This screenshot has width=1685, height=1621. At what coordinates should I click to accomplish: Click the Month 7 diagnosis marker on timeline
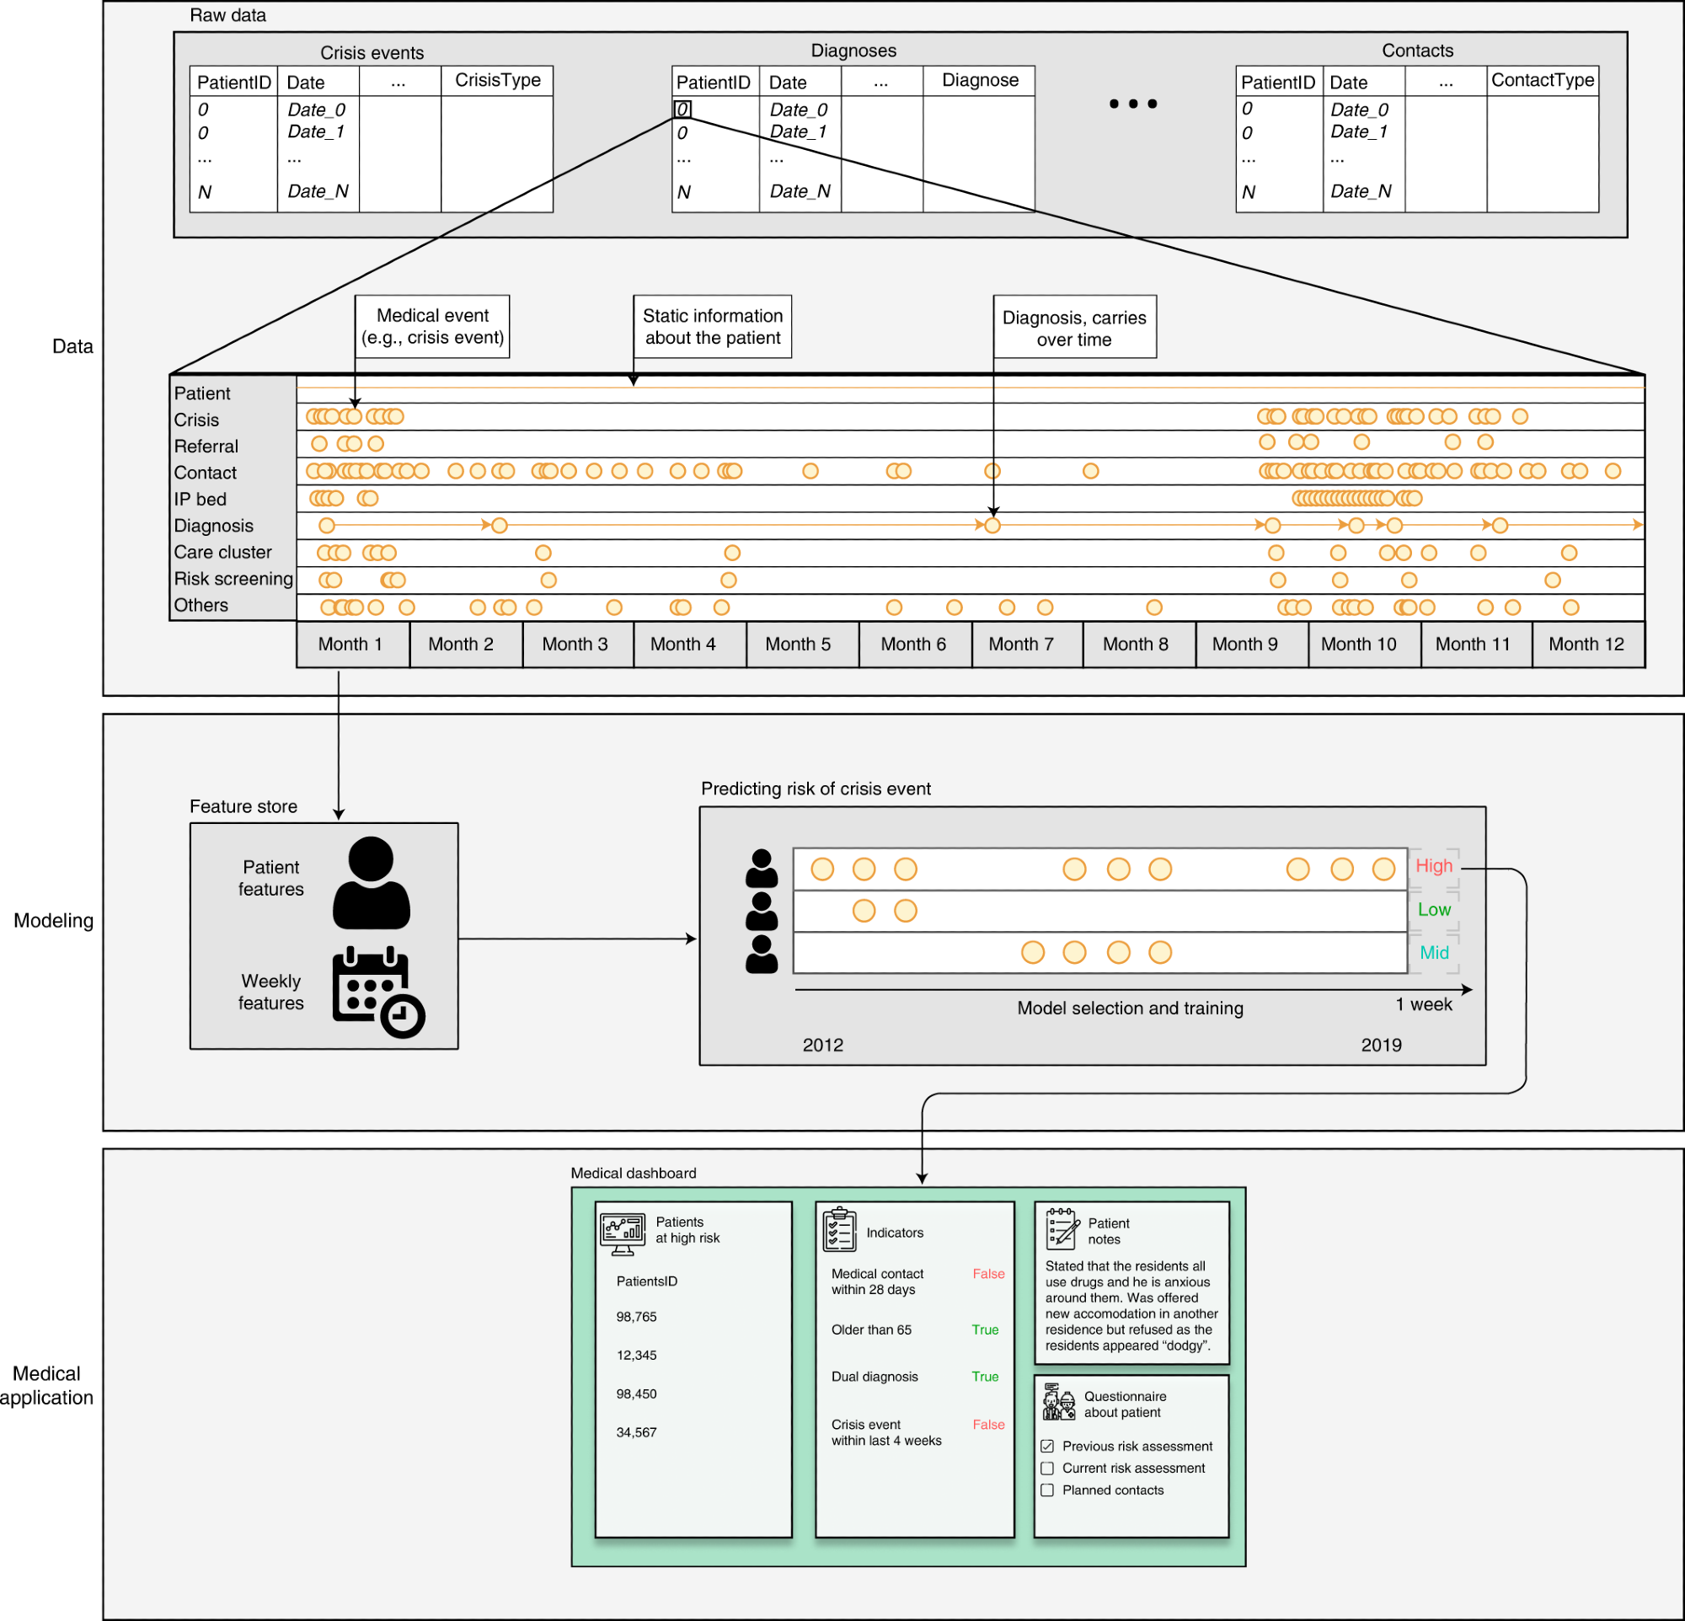click(992, 525)
